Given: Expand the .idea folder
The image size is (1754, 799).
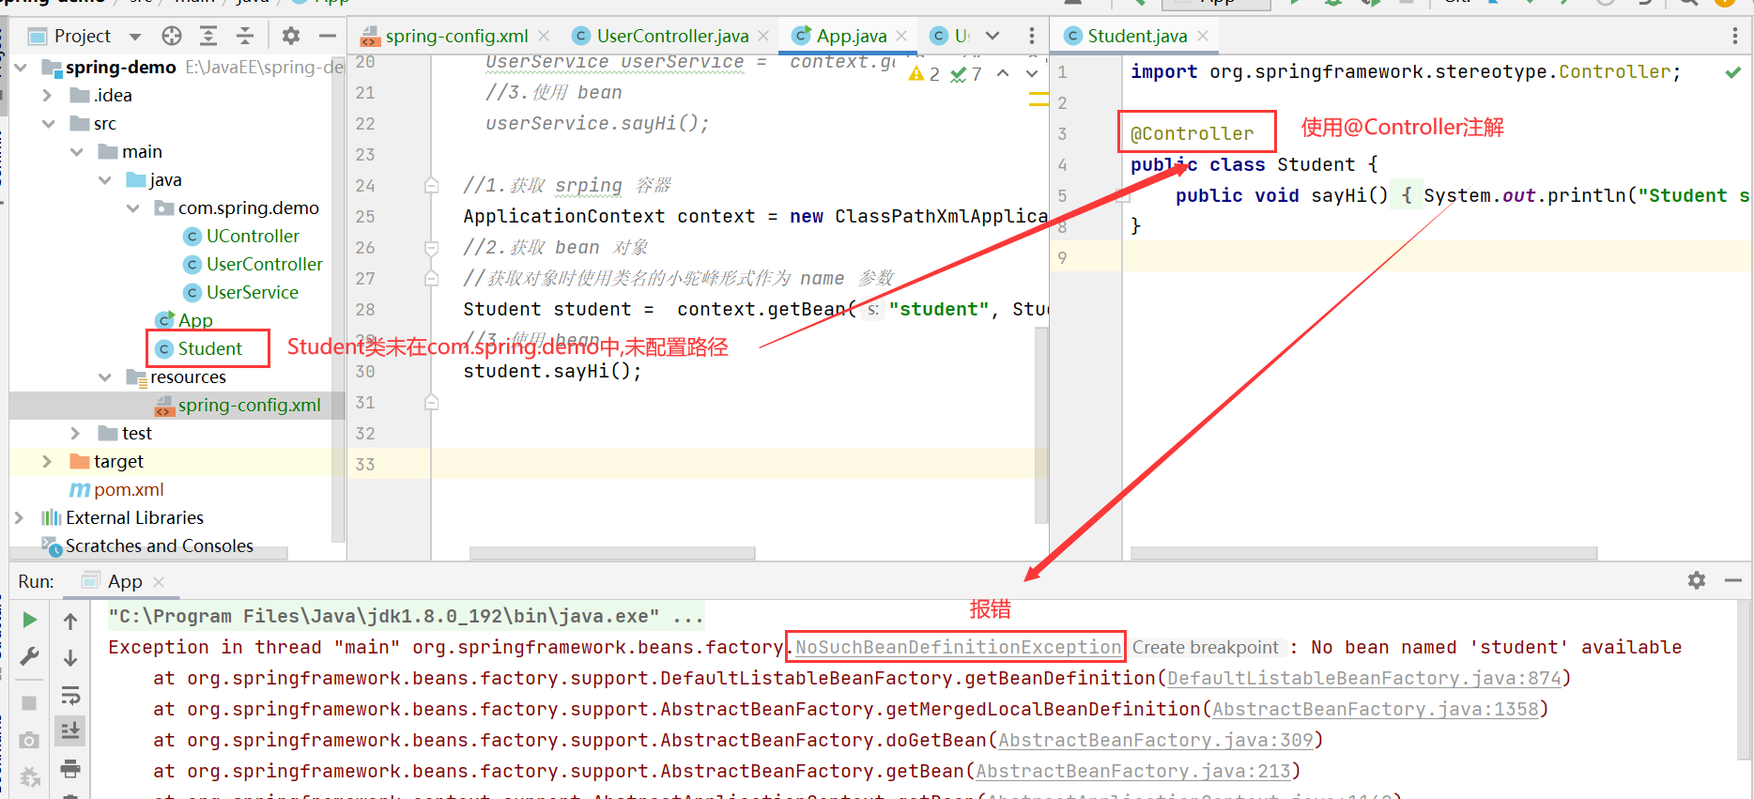Looking at the screenshot, I should (x=48, y=96).
